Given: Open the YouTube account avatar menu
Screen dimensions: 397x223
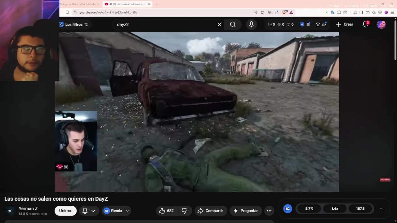Looking at the screenshot, I should 381,24.
